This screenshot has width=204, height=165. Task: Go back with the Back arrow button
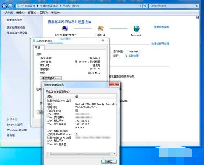pos(5,6)
